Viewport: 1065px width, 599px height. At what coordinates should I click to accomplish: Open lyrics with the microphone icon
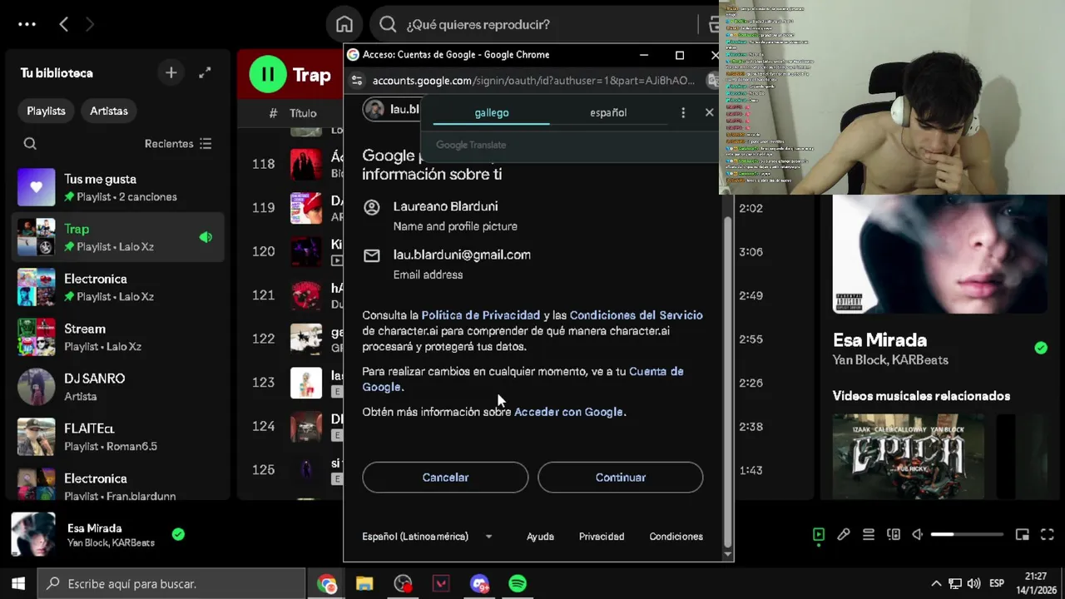(x=844, y=535)
